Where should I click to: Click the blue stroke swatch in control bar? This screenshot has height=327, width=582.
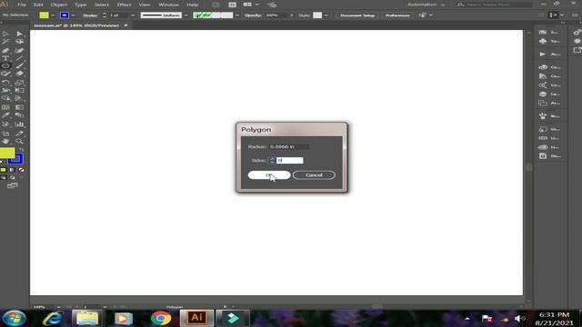pos(65,15)
